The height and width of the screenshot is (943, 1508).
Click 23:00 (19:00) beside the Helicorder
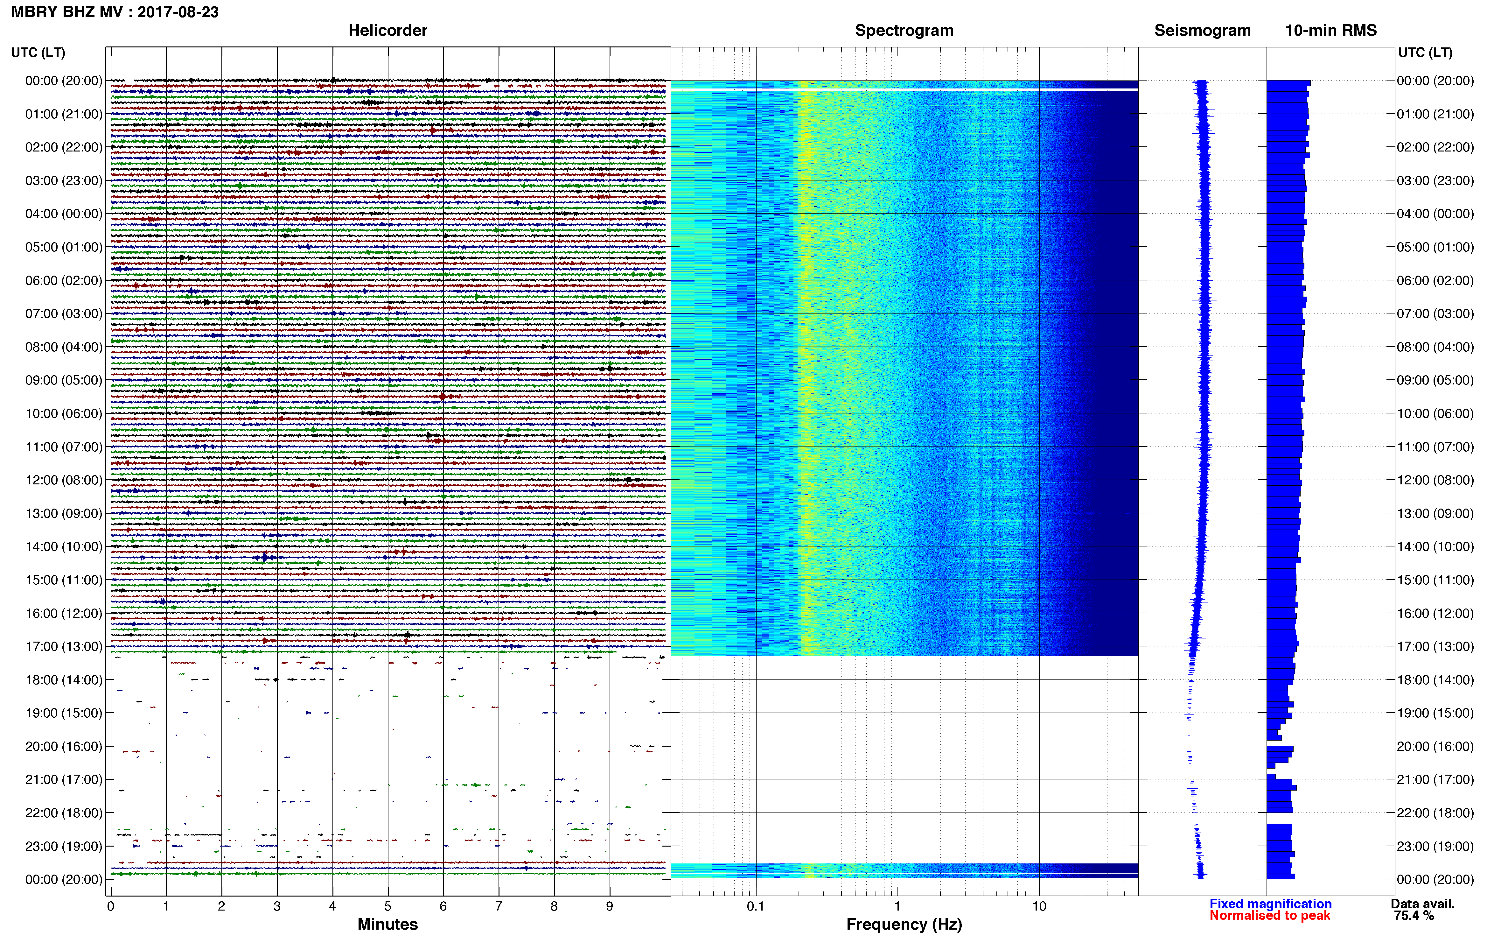coord(64,846)
